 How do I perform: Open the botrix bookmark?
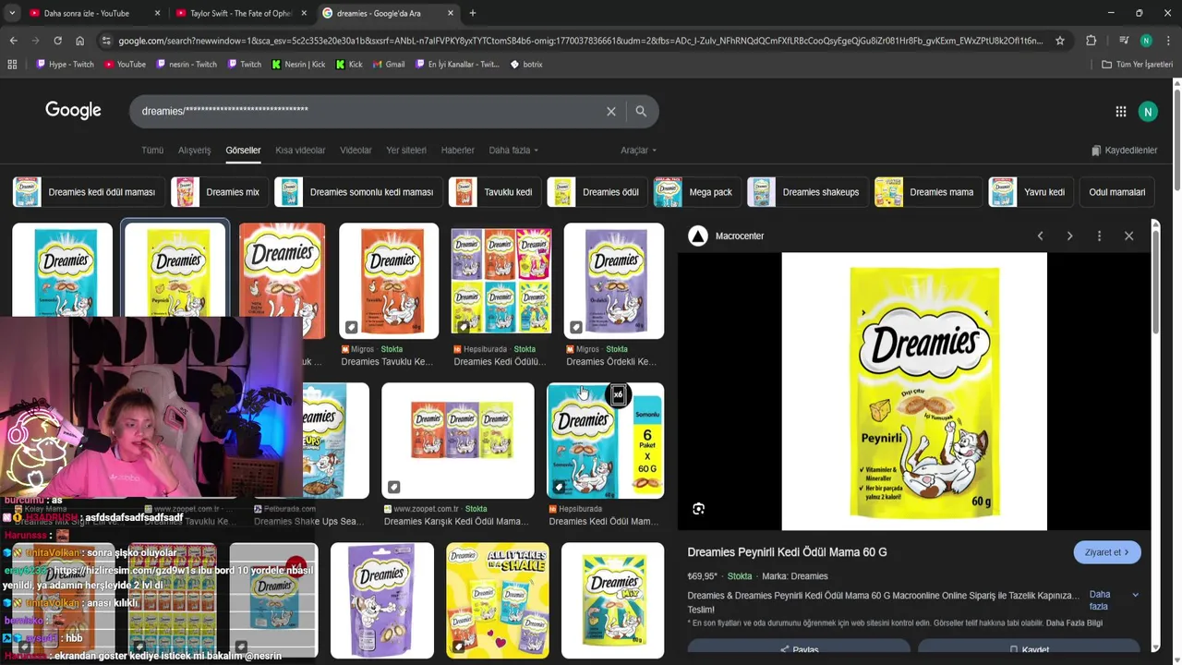pos(526,65)
